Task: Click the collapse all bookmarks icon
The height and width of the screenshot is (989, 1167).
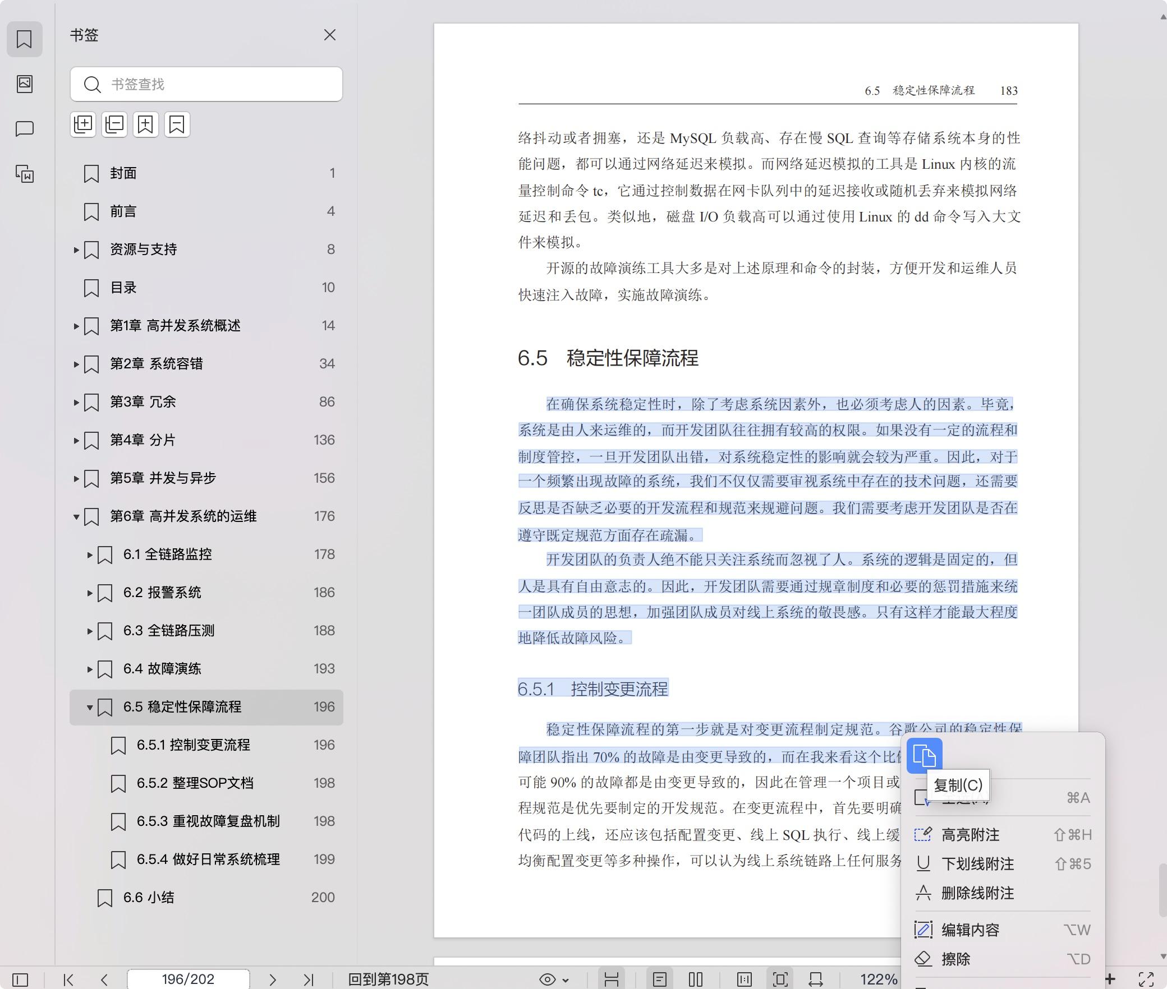Action: [114, 124]
